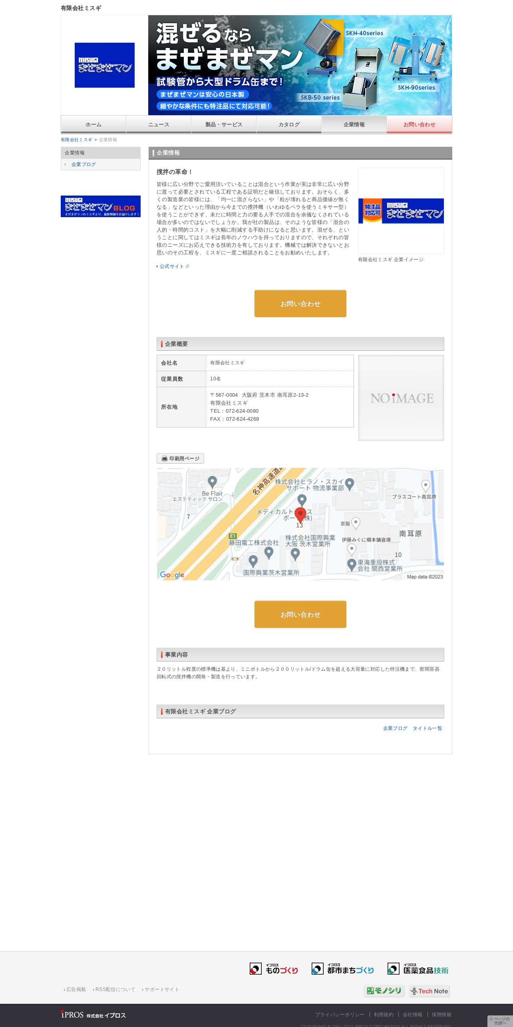Viewport: 513px width, 1027px height.
Task: Click the 10名 employee count cell
Action: (280, 379)
